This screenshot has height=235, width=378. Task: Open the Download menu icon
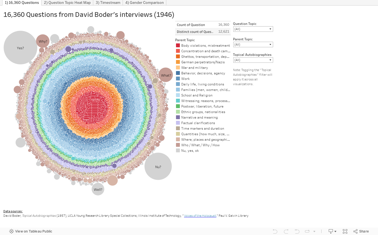[x=332, y=231]
